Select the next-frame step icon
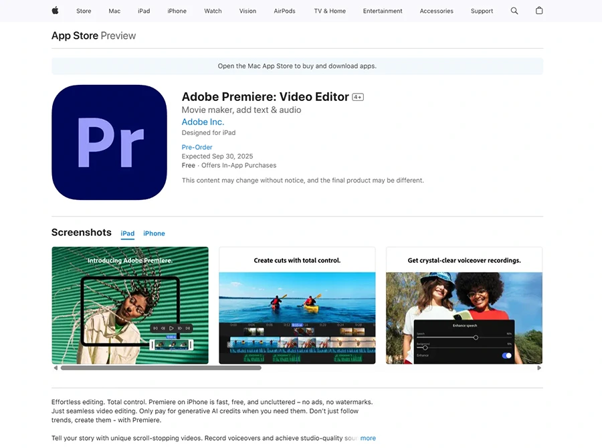Screen dimensions: 602x448 [x=180, y=328]
